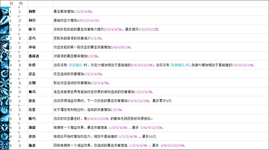Select description 每拥有一个增益效果 in 潜能 row
Image resolution: width=269 pixels, height=150 pixels.
[68, 127]
